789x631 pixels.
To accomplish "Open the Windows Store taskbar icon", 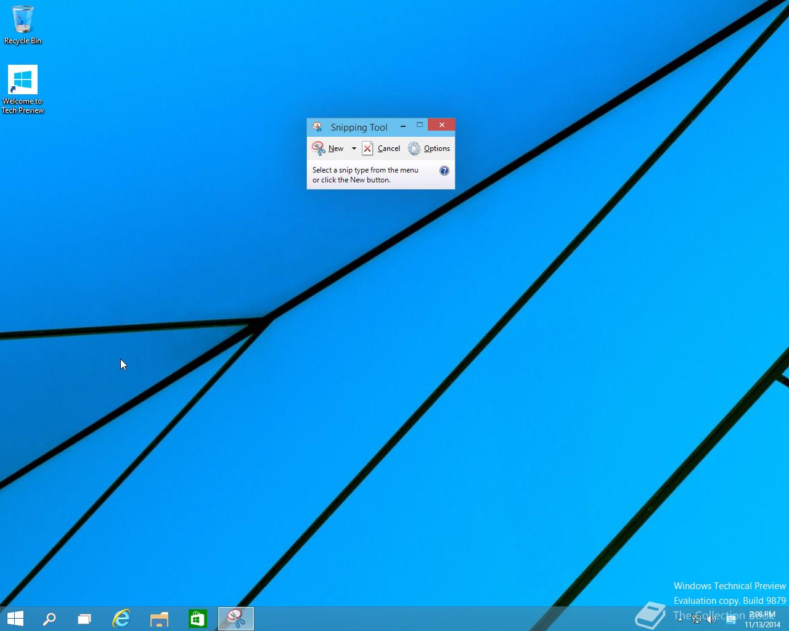I will pos(197,619).
